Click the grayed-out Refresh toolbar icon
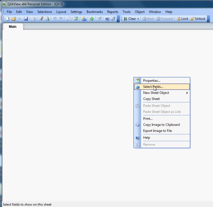This screenshot has height=207, width=213. pos(20,19)
